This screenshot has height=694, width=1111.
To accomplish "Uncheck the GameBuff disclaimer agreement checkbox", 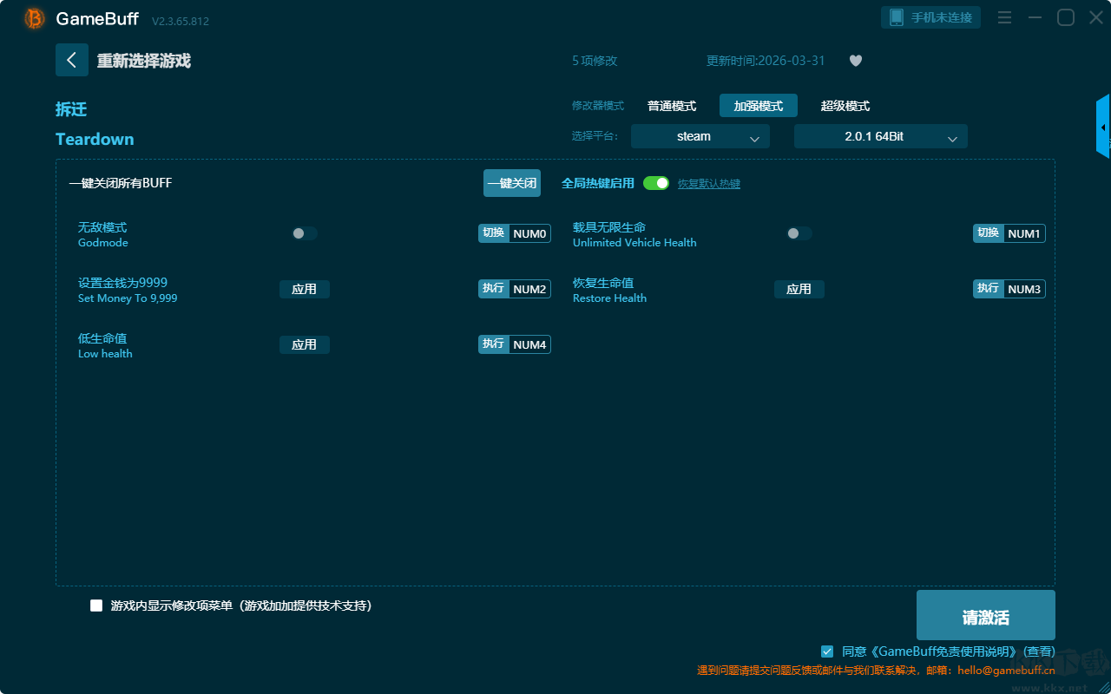I will (x=827, y=651).
